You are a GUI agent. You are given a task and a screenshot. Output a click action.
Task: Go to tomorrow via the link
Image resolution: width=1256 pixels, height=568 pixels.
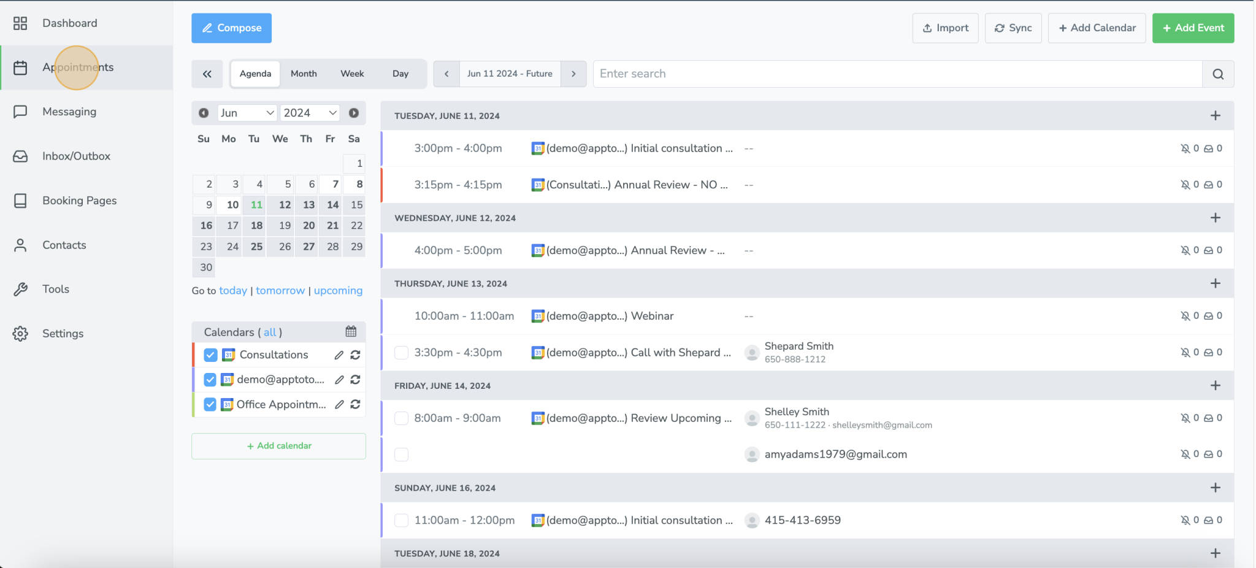280,290
